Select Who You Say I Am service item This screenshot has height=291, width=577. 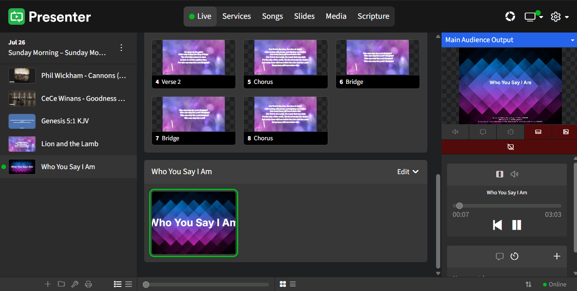pos(68,167)
